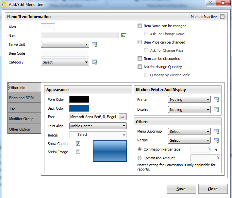The height and width of the screenshot is (198, 232).
Task: Open the Text Align dropdown
Action: [98, 126]
